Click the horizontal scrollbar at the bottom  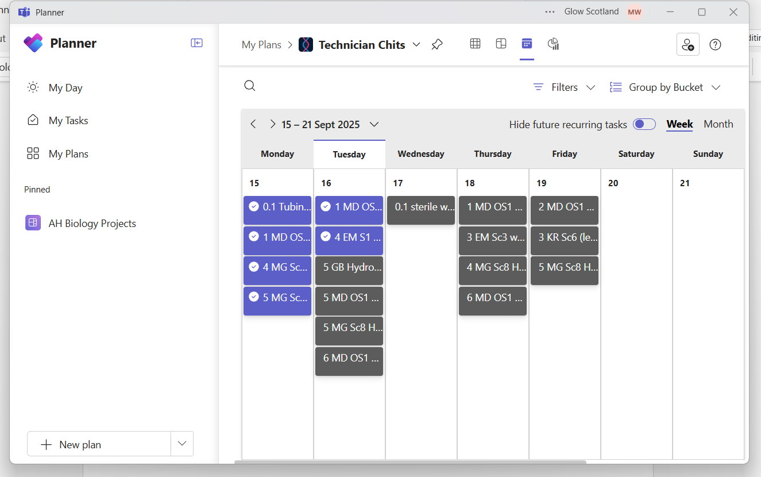coord(410,462)
